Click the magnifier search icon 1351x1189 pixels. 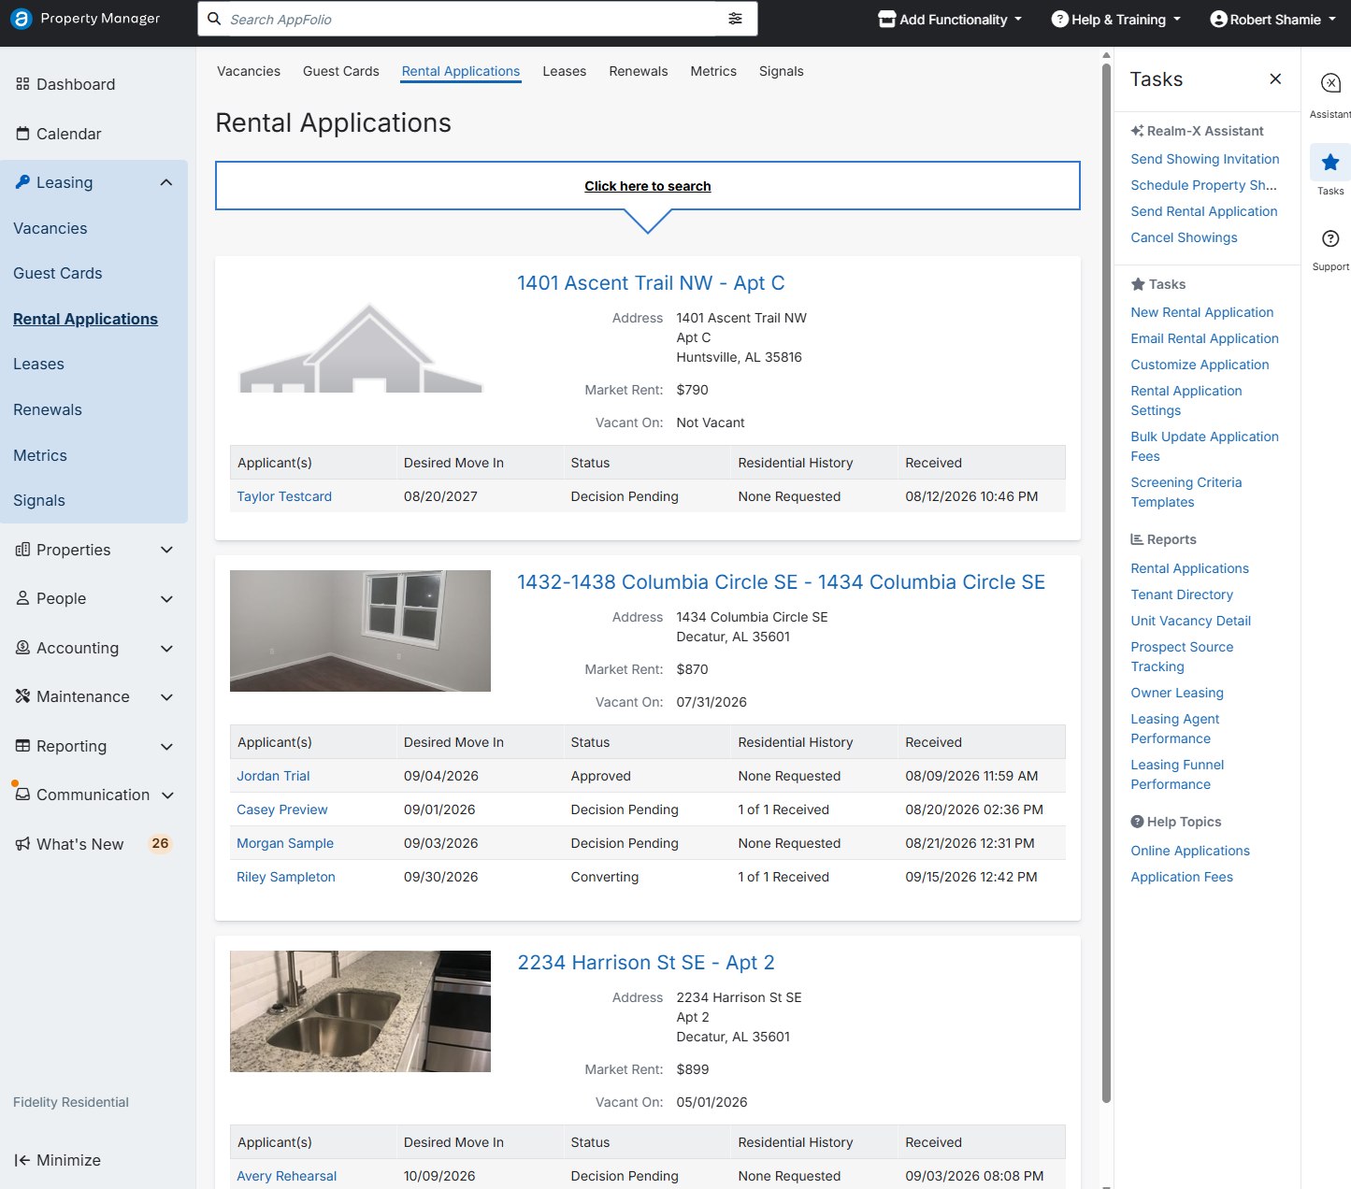pyautogui.click(x=215, y=19)
